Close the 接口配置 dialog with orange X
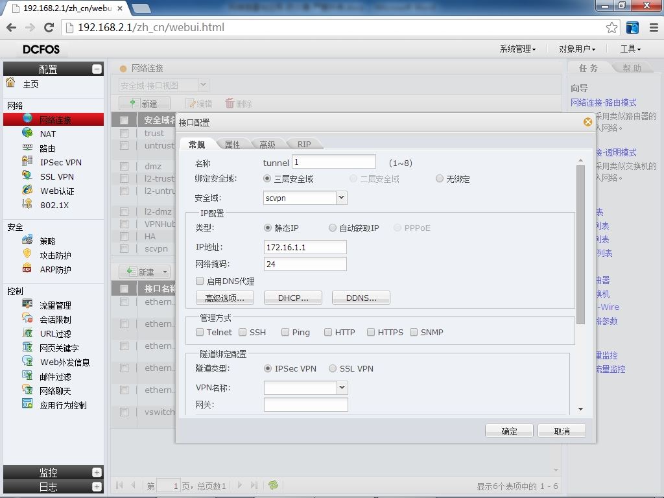 587,122
